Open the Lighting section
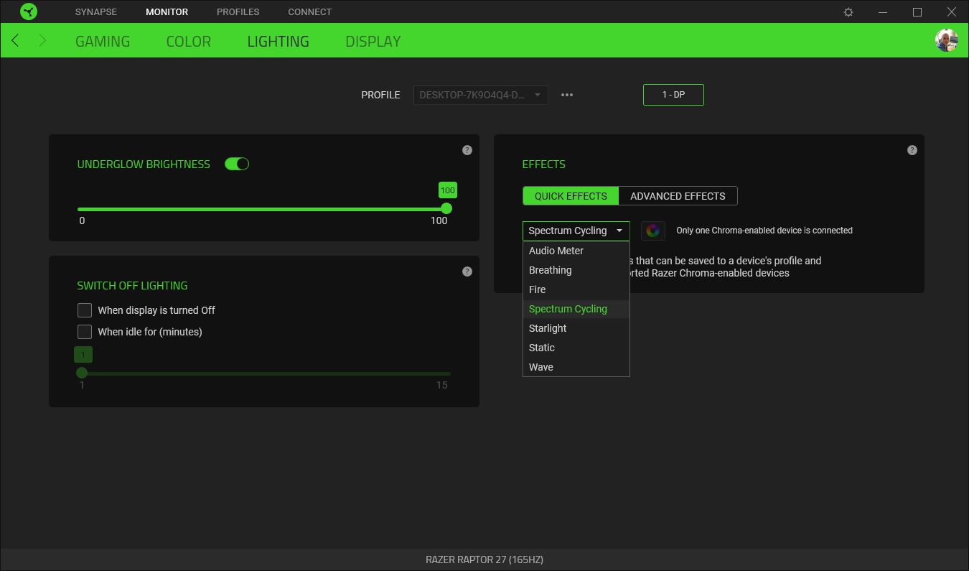Image resolution: width=969 pixels, height=571 pixels. pos(278,41)
